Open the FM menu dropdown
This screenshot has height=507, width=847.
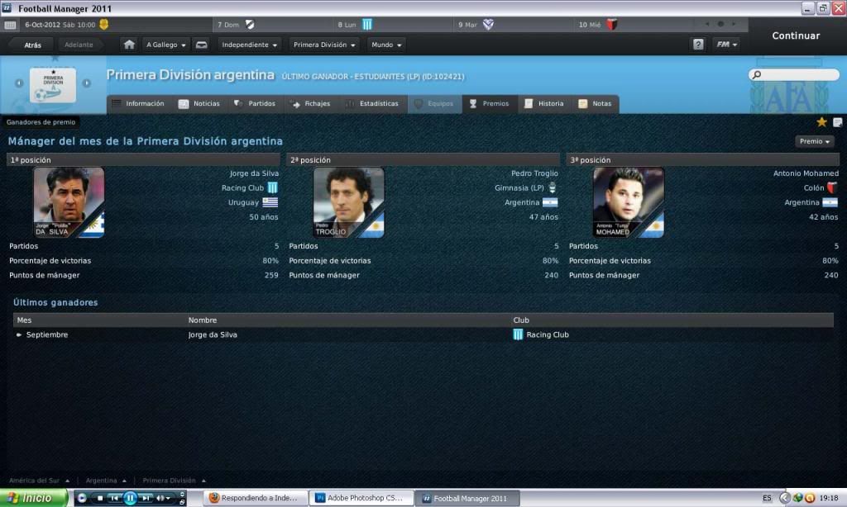(726, 45)
